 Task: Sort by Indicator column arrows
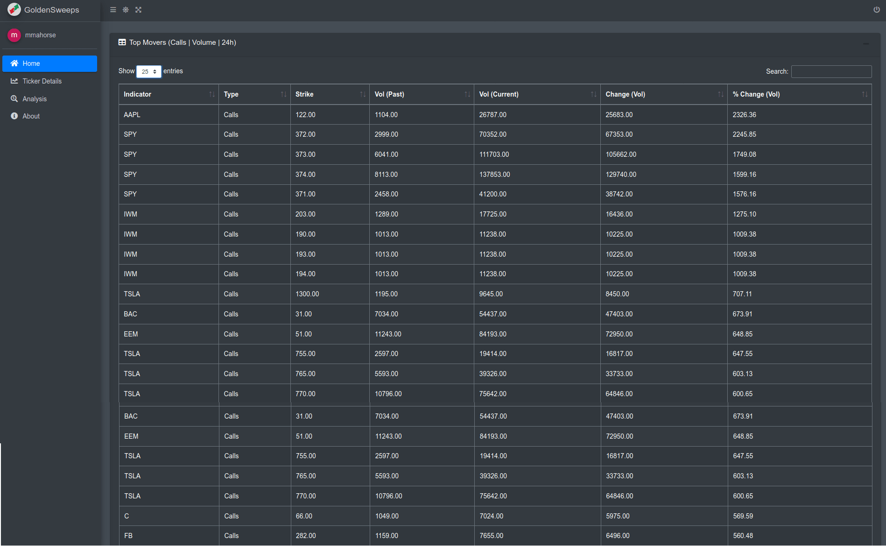pos(212,94)
